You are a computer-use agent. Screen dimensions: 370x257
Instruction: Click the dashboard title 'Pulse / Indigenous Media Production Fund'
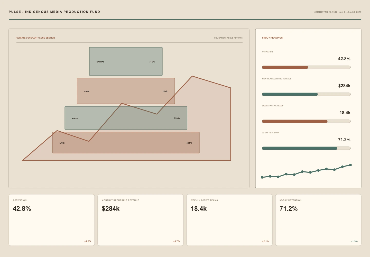tap(54, 12)
